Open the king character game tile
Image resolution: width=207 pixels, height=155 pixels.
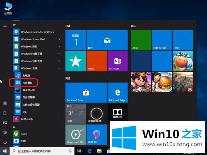click(141, 82)
